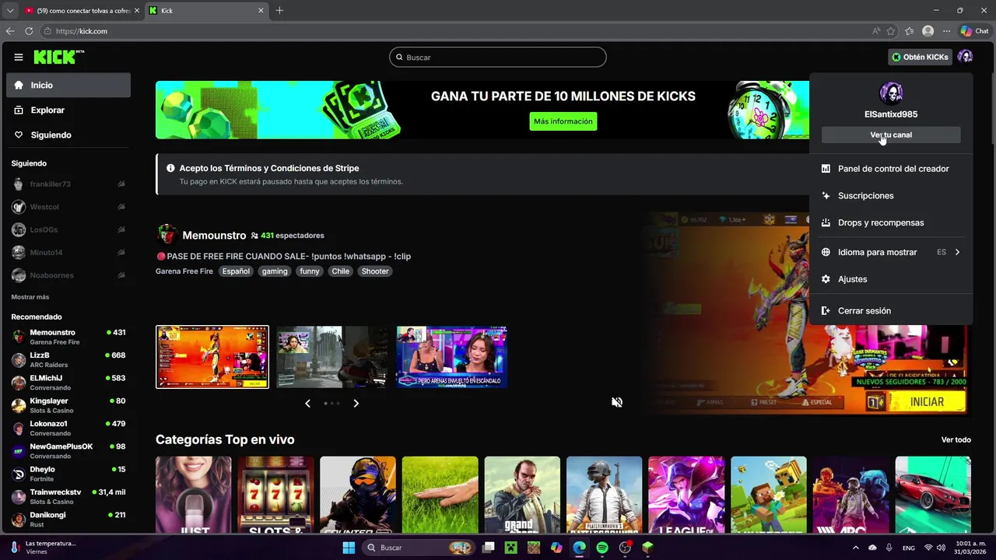This screenshot has height=560, width=996.
Task: Open Dheylo recommended channel
Action: (68, 474)
